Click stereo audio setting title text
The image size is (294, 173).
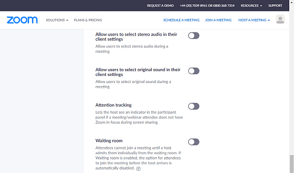coord(136,37)
